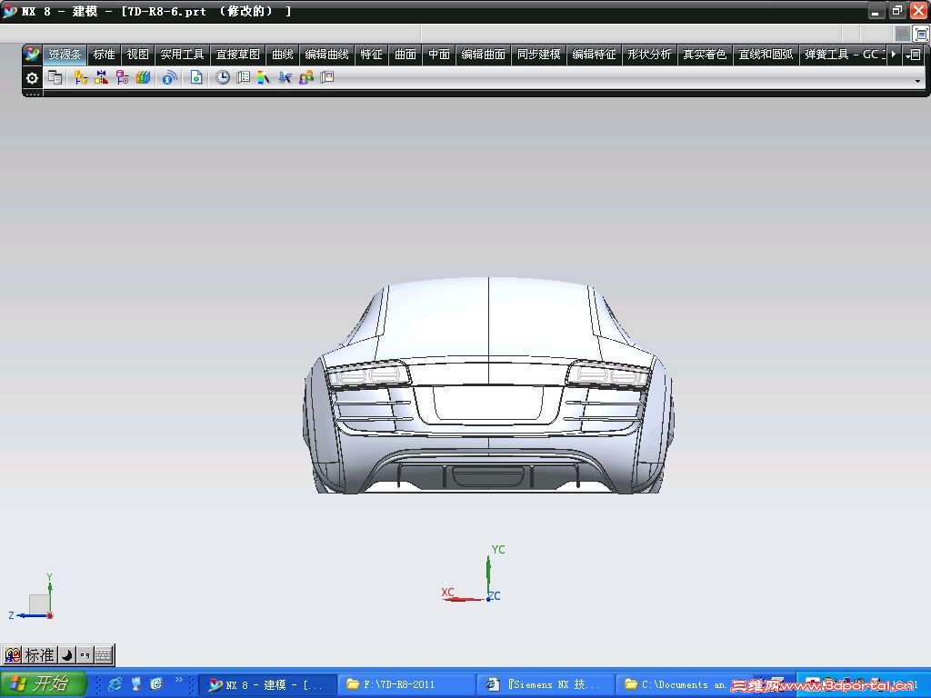
Task: Launch Internet Explorer from quick launch
Action: 115,683
